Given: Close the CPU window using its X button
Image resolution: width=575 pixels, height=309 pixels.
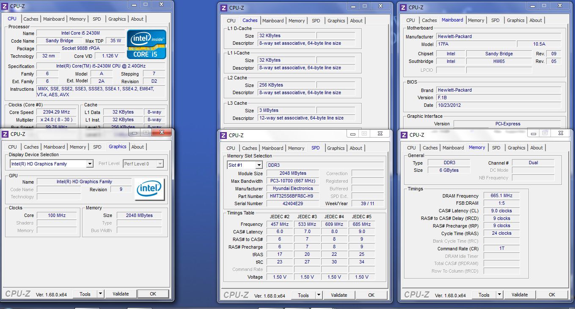Looking at the screenshot, I should pyautogui.click(x=162, y=4).
